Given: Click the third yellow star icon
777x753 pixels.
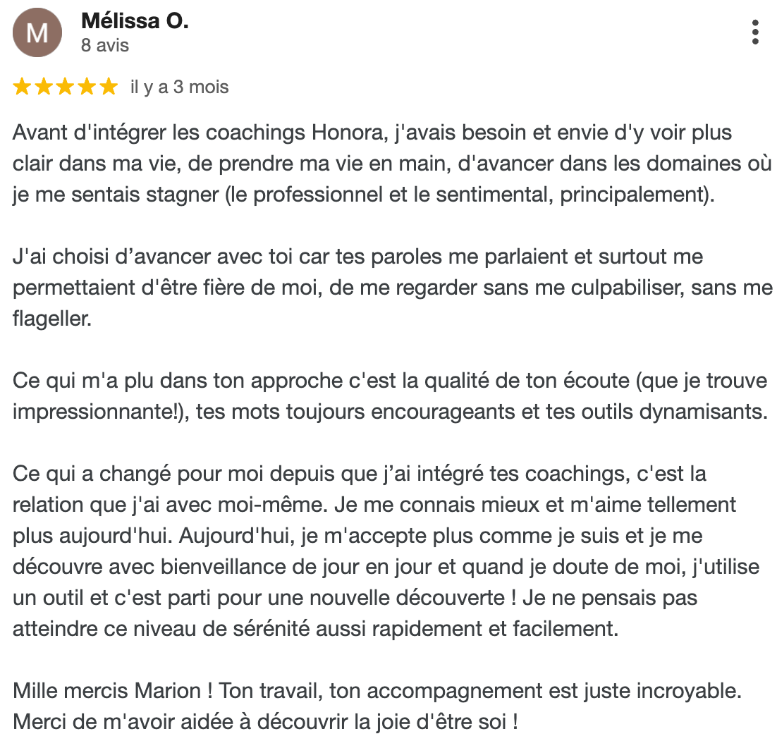Looking at the screenshot, I should point(66,86).
